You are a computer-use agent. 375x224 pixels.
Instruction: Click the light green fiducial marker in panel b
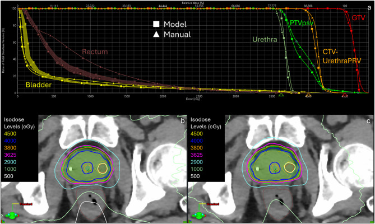pyautogui.click(x=71, y=169)
